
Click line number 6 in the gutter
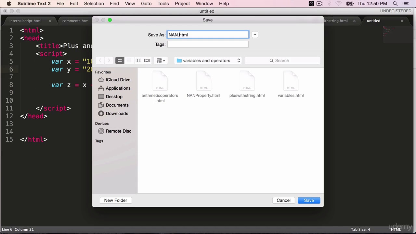pyautogui.click(x=11, y=69)
